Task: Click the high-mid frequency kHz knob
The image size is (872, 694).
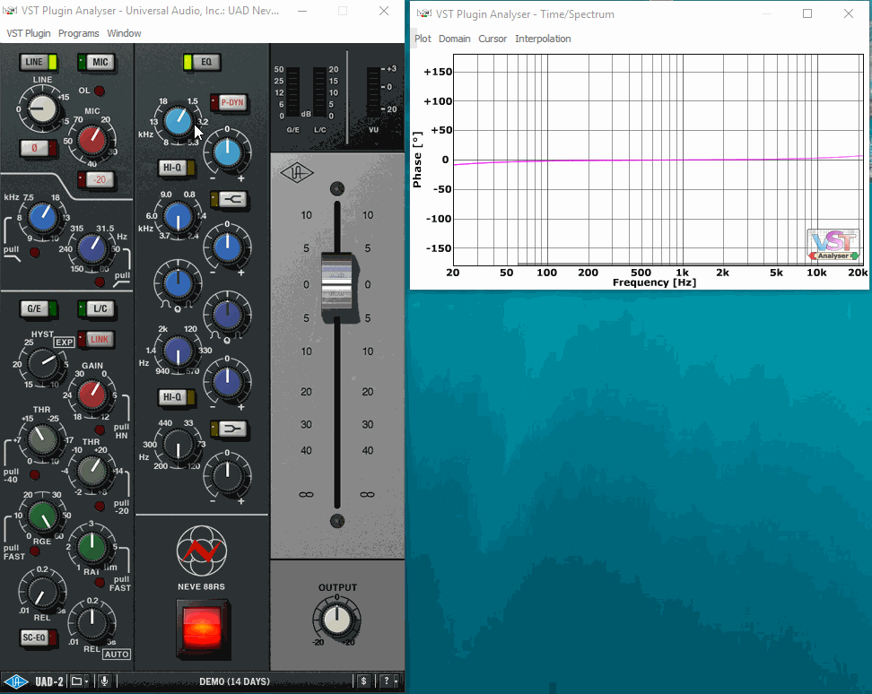Action: point(178,217)
